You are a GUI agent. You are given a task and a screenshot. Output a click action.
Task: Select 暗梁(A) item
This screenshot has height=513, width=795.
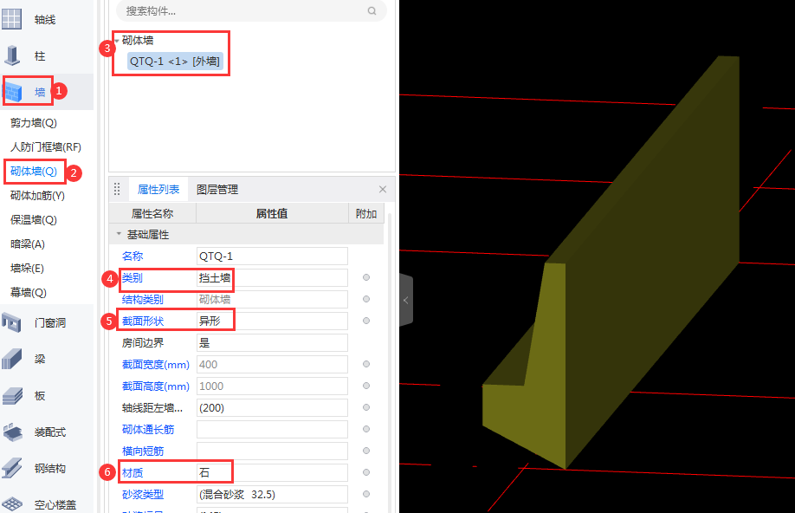point(28,244)
